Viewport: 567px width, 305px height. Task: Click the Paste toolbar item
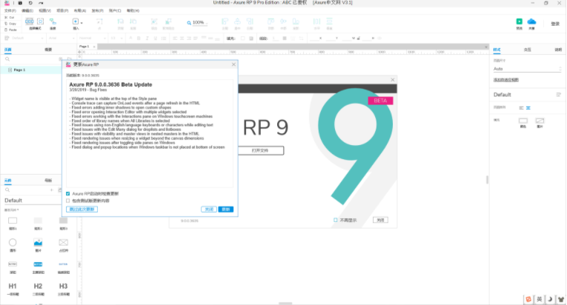pyautogui.click(x=10, y=30)
